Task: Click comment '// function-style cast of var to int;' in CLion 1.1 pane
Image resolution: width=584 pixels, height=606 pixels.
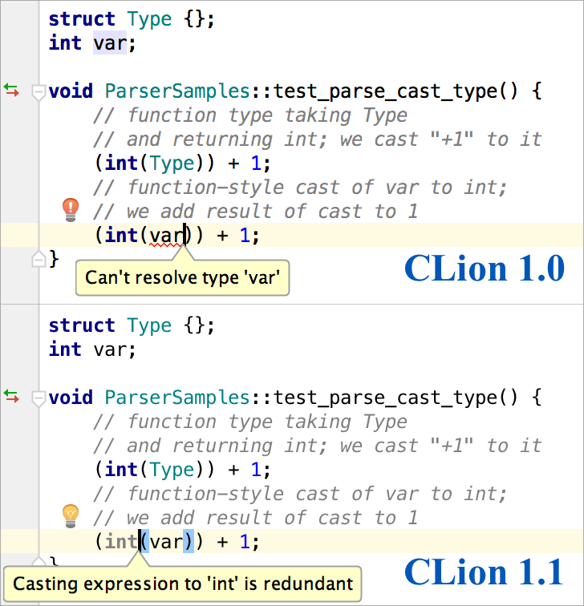Action: pos(300,494)
